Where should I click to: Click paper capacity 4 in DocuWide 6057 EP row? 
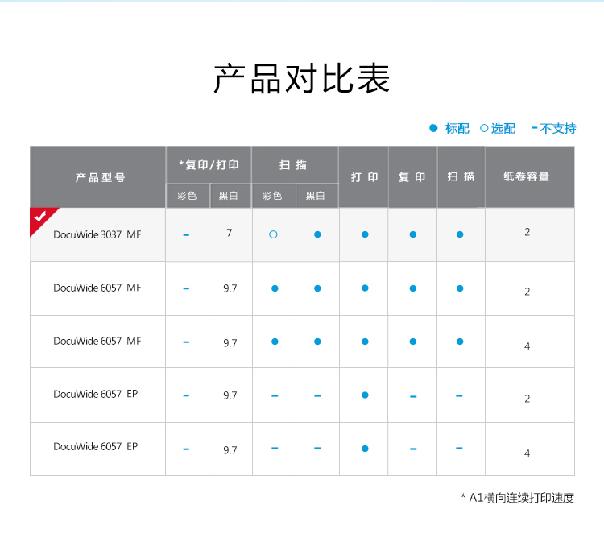point(527,453)
